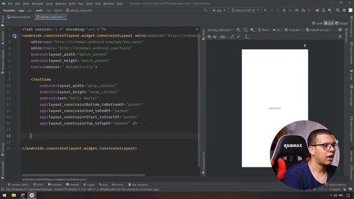Viewport: 354px width, 199px height.
Task: Open File Explorer in Windows taskbar
Action: click(x=13, y=195)
